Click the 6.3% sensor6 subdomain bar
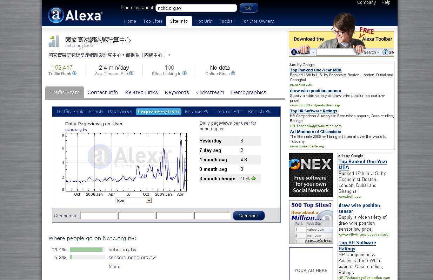433x280 pixels. (87, 257)
